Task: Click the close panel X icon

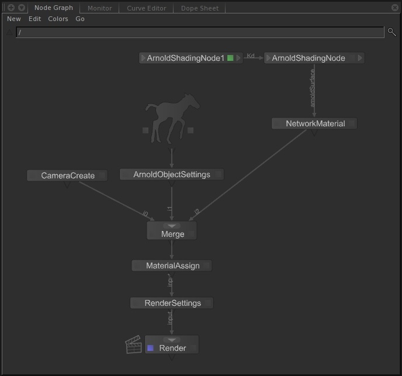Action: pyautogui.click(x=395, y=8)
